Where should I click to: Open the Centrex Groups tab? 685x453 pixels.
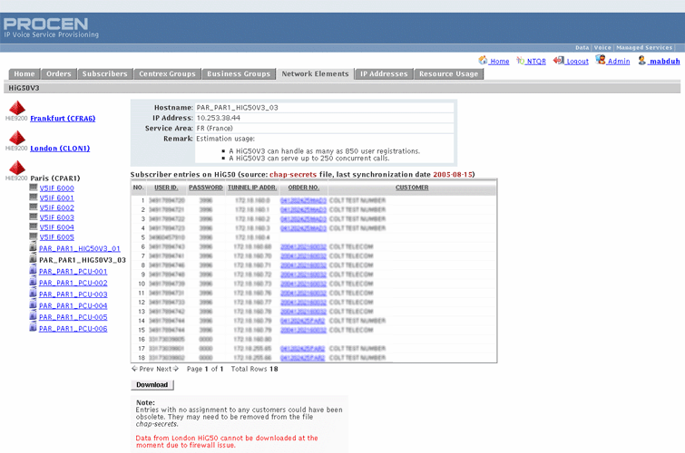pyautogui.click(x=167, y=73)
